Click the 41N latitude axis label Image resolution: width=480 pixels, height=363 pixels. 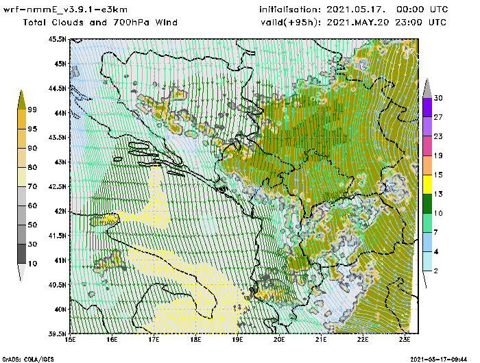point(60,260)
